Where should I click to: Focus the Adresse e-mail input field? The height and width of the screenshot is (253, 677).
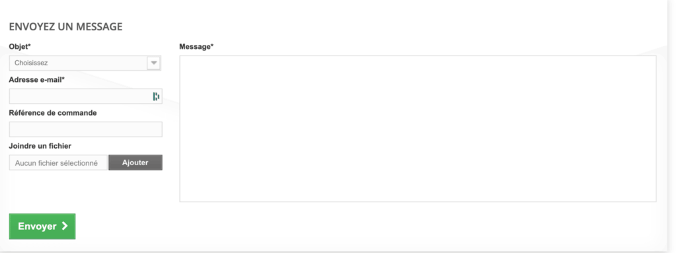pos(85,96)
